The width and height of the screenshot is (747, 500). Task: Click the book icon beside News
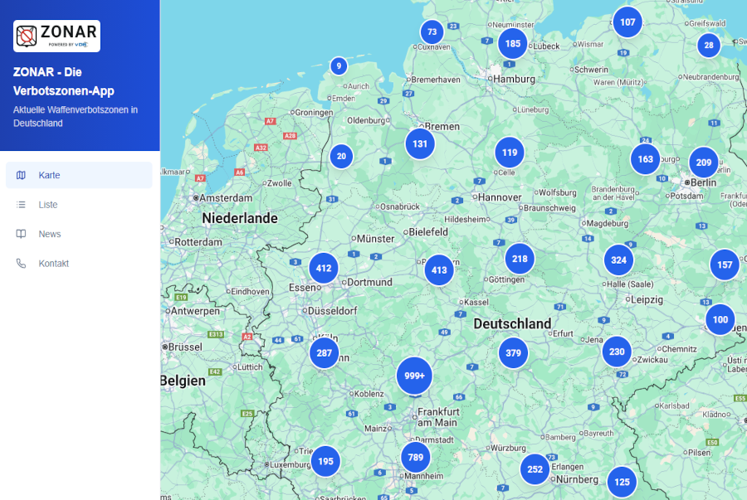tap(22, 234)
